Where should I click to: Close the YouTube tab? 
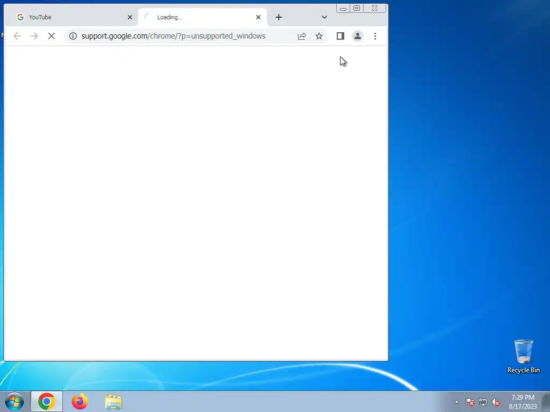pyautogui.click(x=130, y=17)
